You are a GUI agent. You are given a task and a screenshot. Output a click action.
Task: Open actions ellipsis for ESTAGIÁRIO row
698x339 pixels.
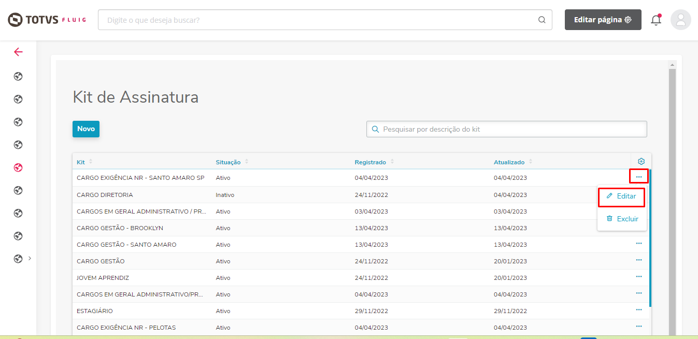[x=639, y=309]
